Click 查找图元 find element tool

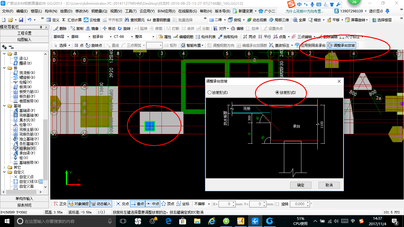point(135,20)
